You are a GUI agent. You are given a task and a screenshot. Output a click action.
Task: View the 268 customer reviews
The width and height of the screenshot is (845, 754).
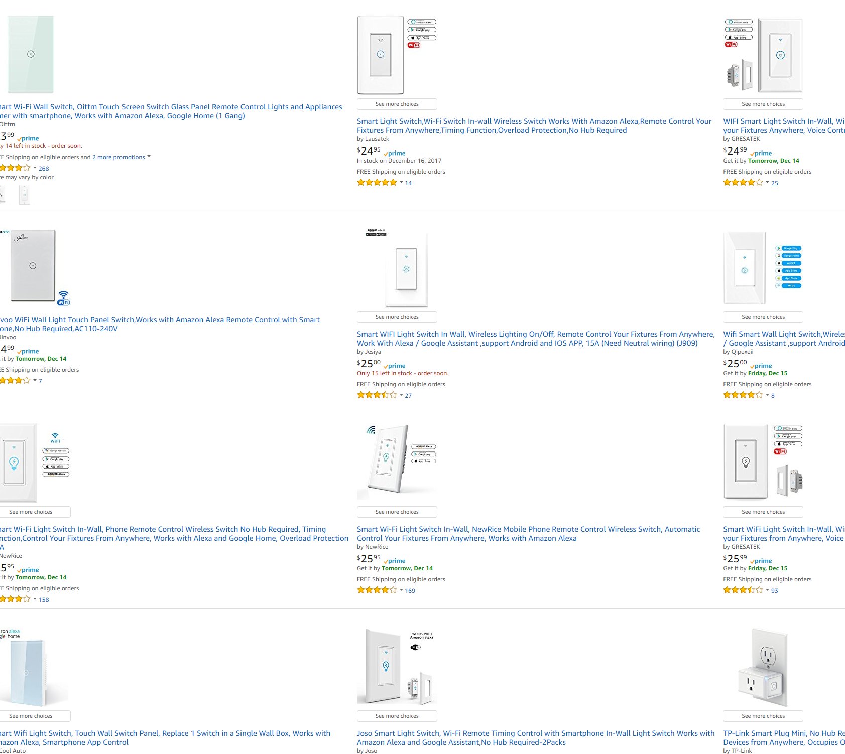[x=44, y=169]
